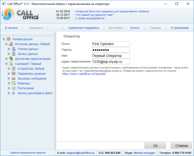This screenshot has height=156, width=194.
Task: Expand the Диспетчер переключений node
Action: (x=6, y=59)
